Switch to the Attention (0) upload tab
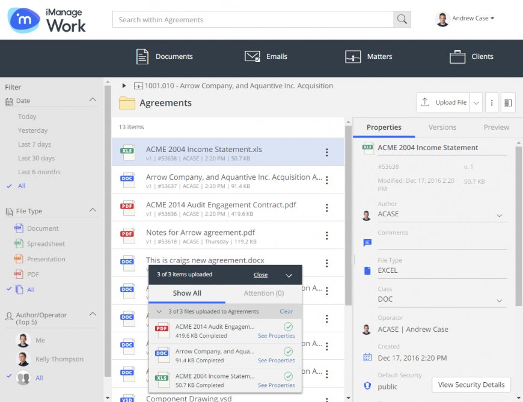The width and height of the screenshot is (523, 402). [263, 293]
